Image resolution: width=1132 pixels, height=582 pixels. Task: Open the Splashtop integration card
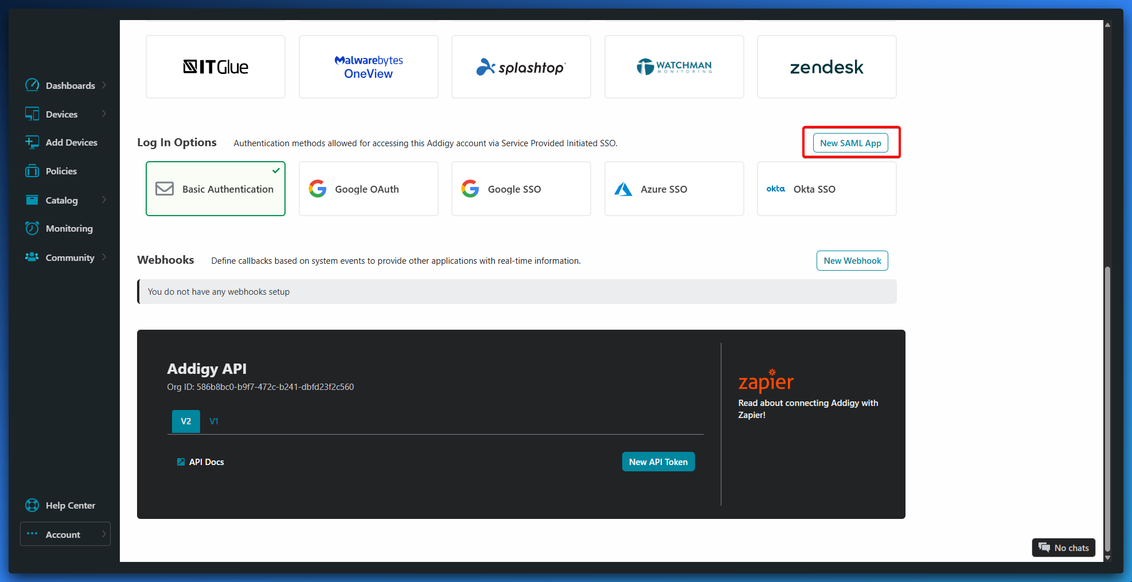click(521, 67)
